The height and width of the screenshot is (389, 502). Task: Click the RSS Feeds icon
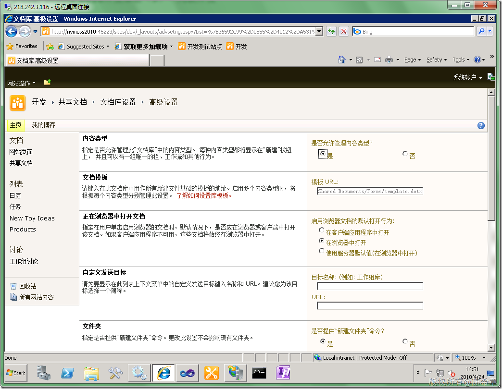point(359,60)
